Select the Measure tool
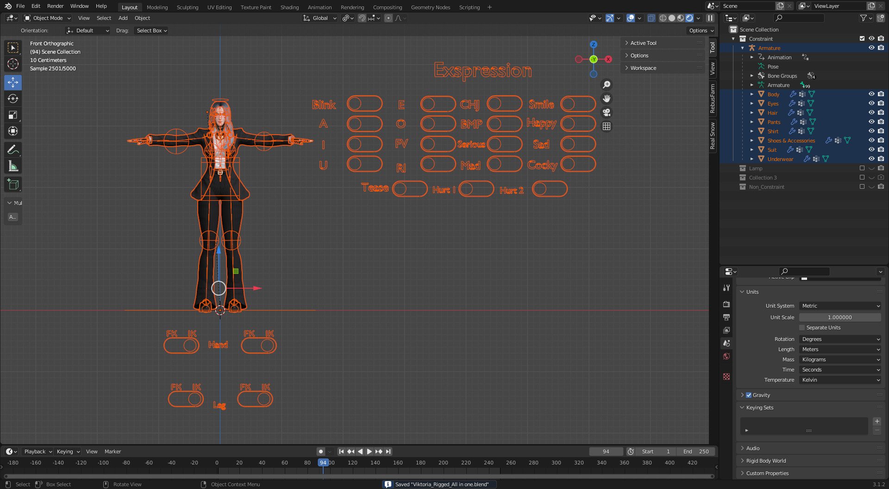Screen dimensions: 889x489 click(13, 166)
